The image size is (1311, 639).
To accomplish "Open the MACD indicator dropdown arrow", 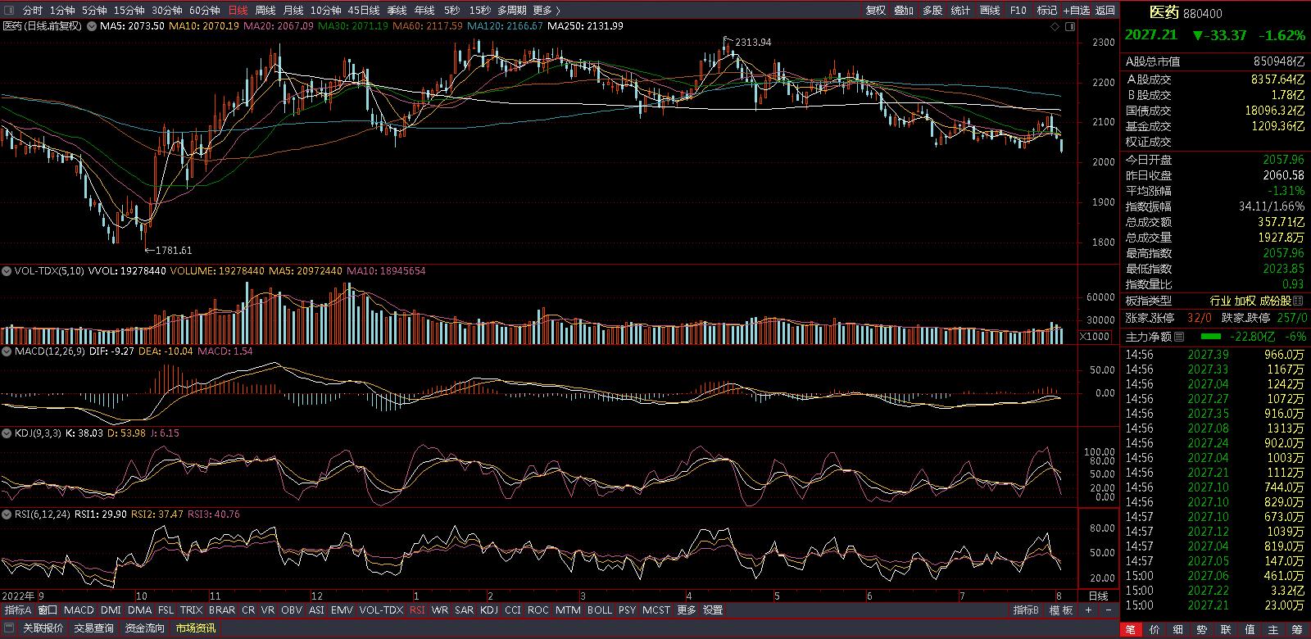I will point(6,351).
